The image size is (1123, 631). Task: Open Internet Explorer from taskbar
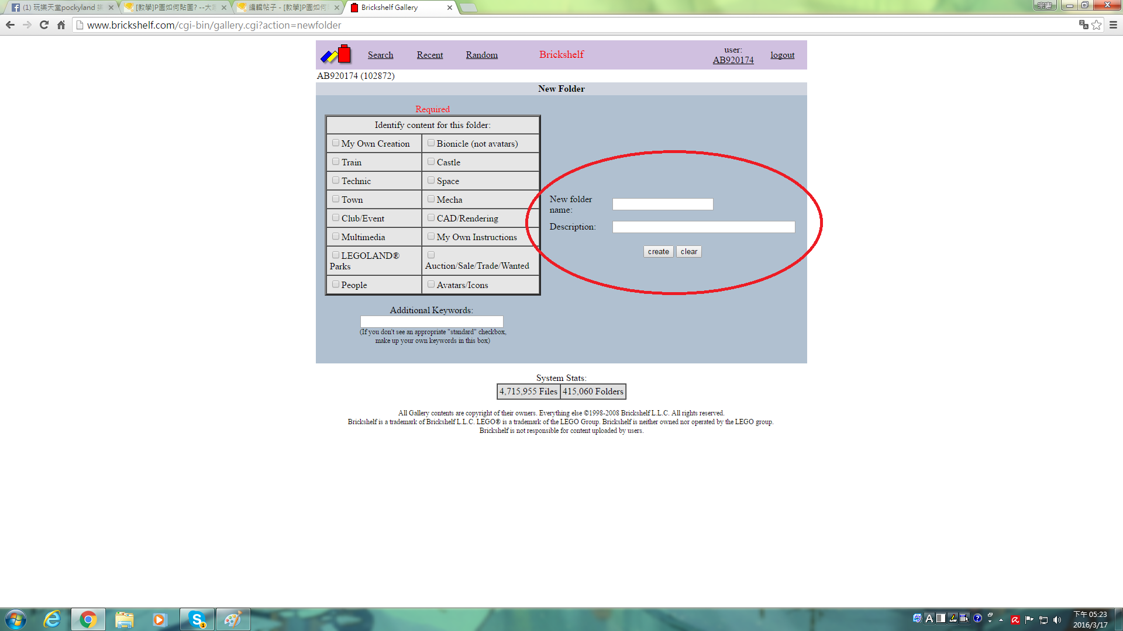point(53,619)
